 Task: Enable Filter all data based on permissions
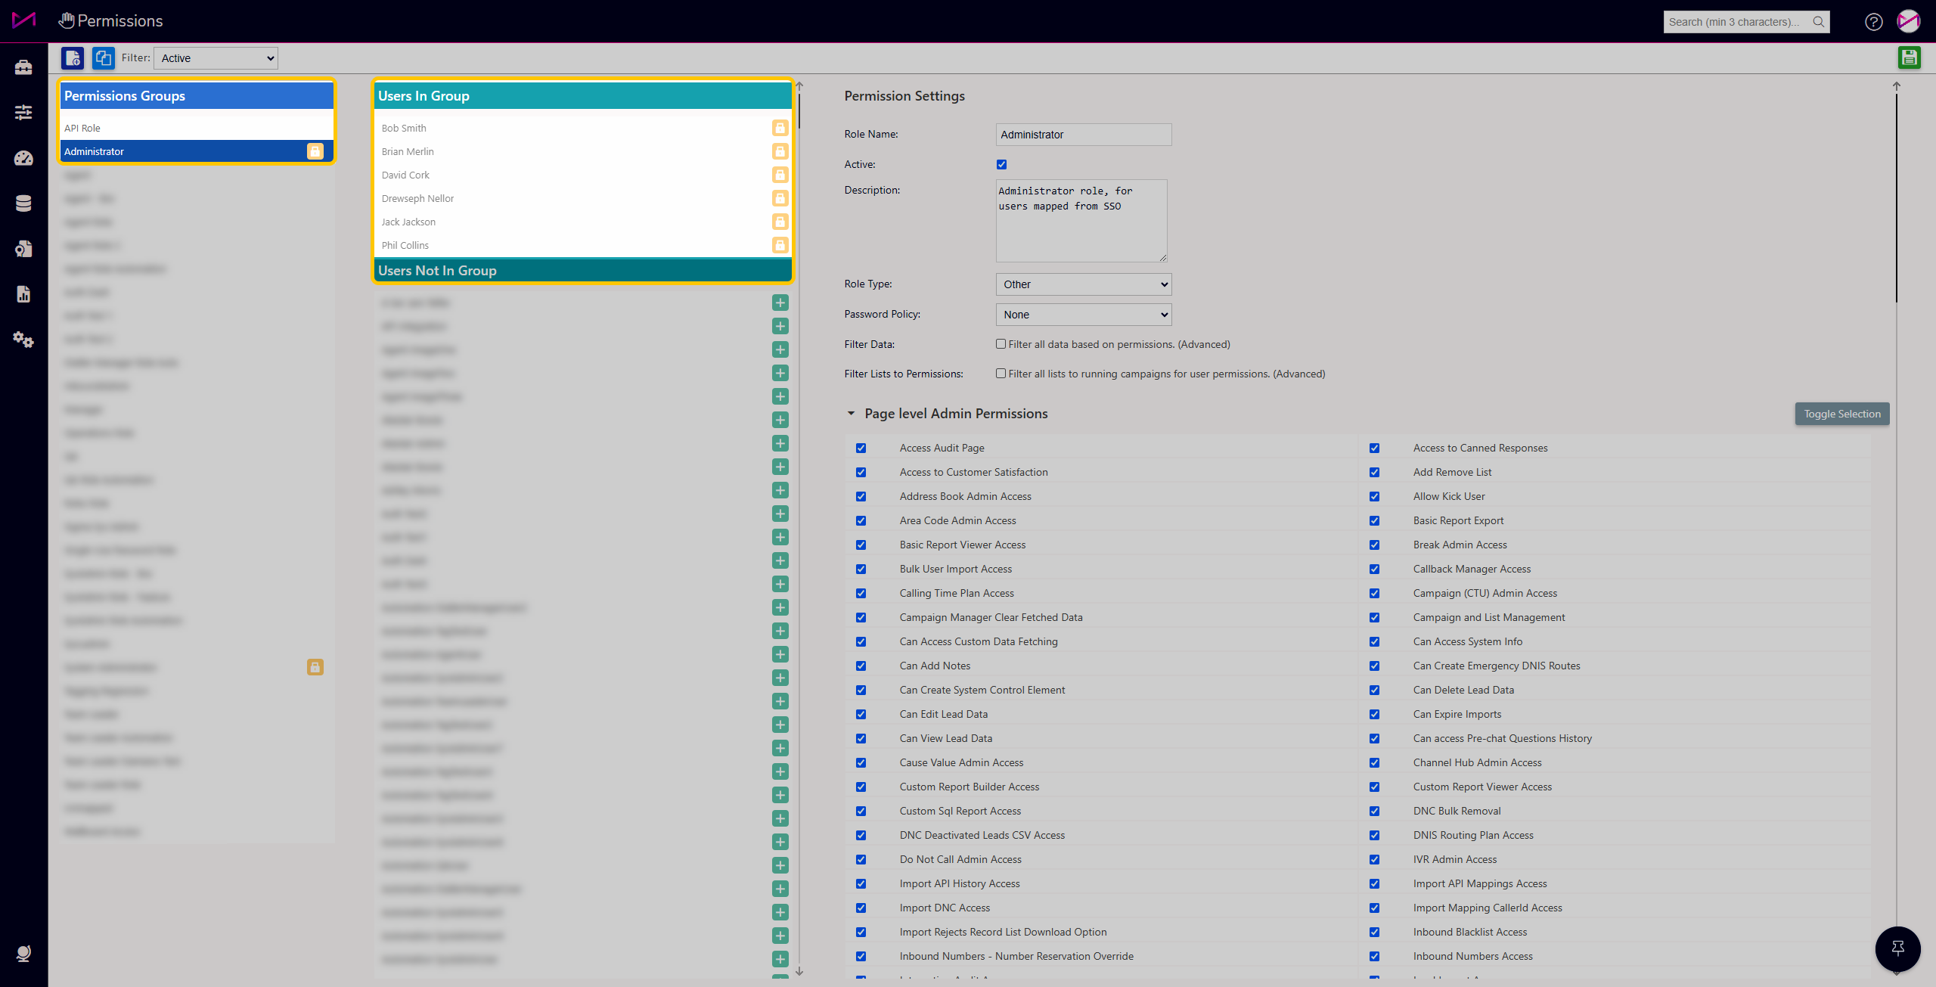pos(1001,344)
